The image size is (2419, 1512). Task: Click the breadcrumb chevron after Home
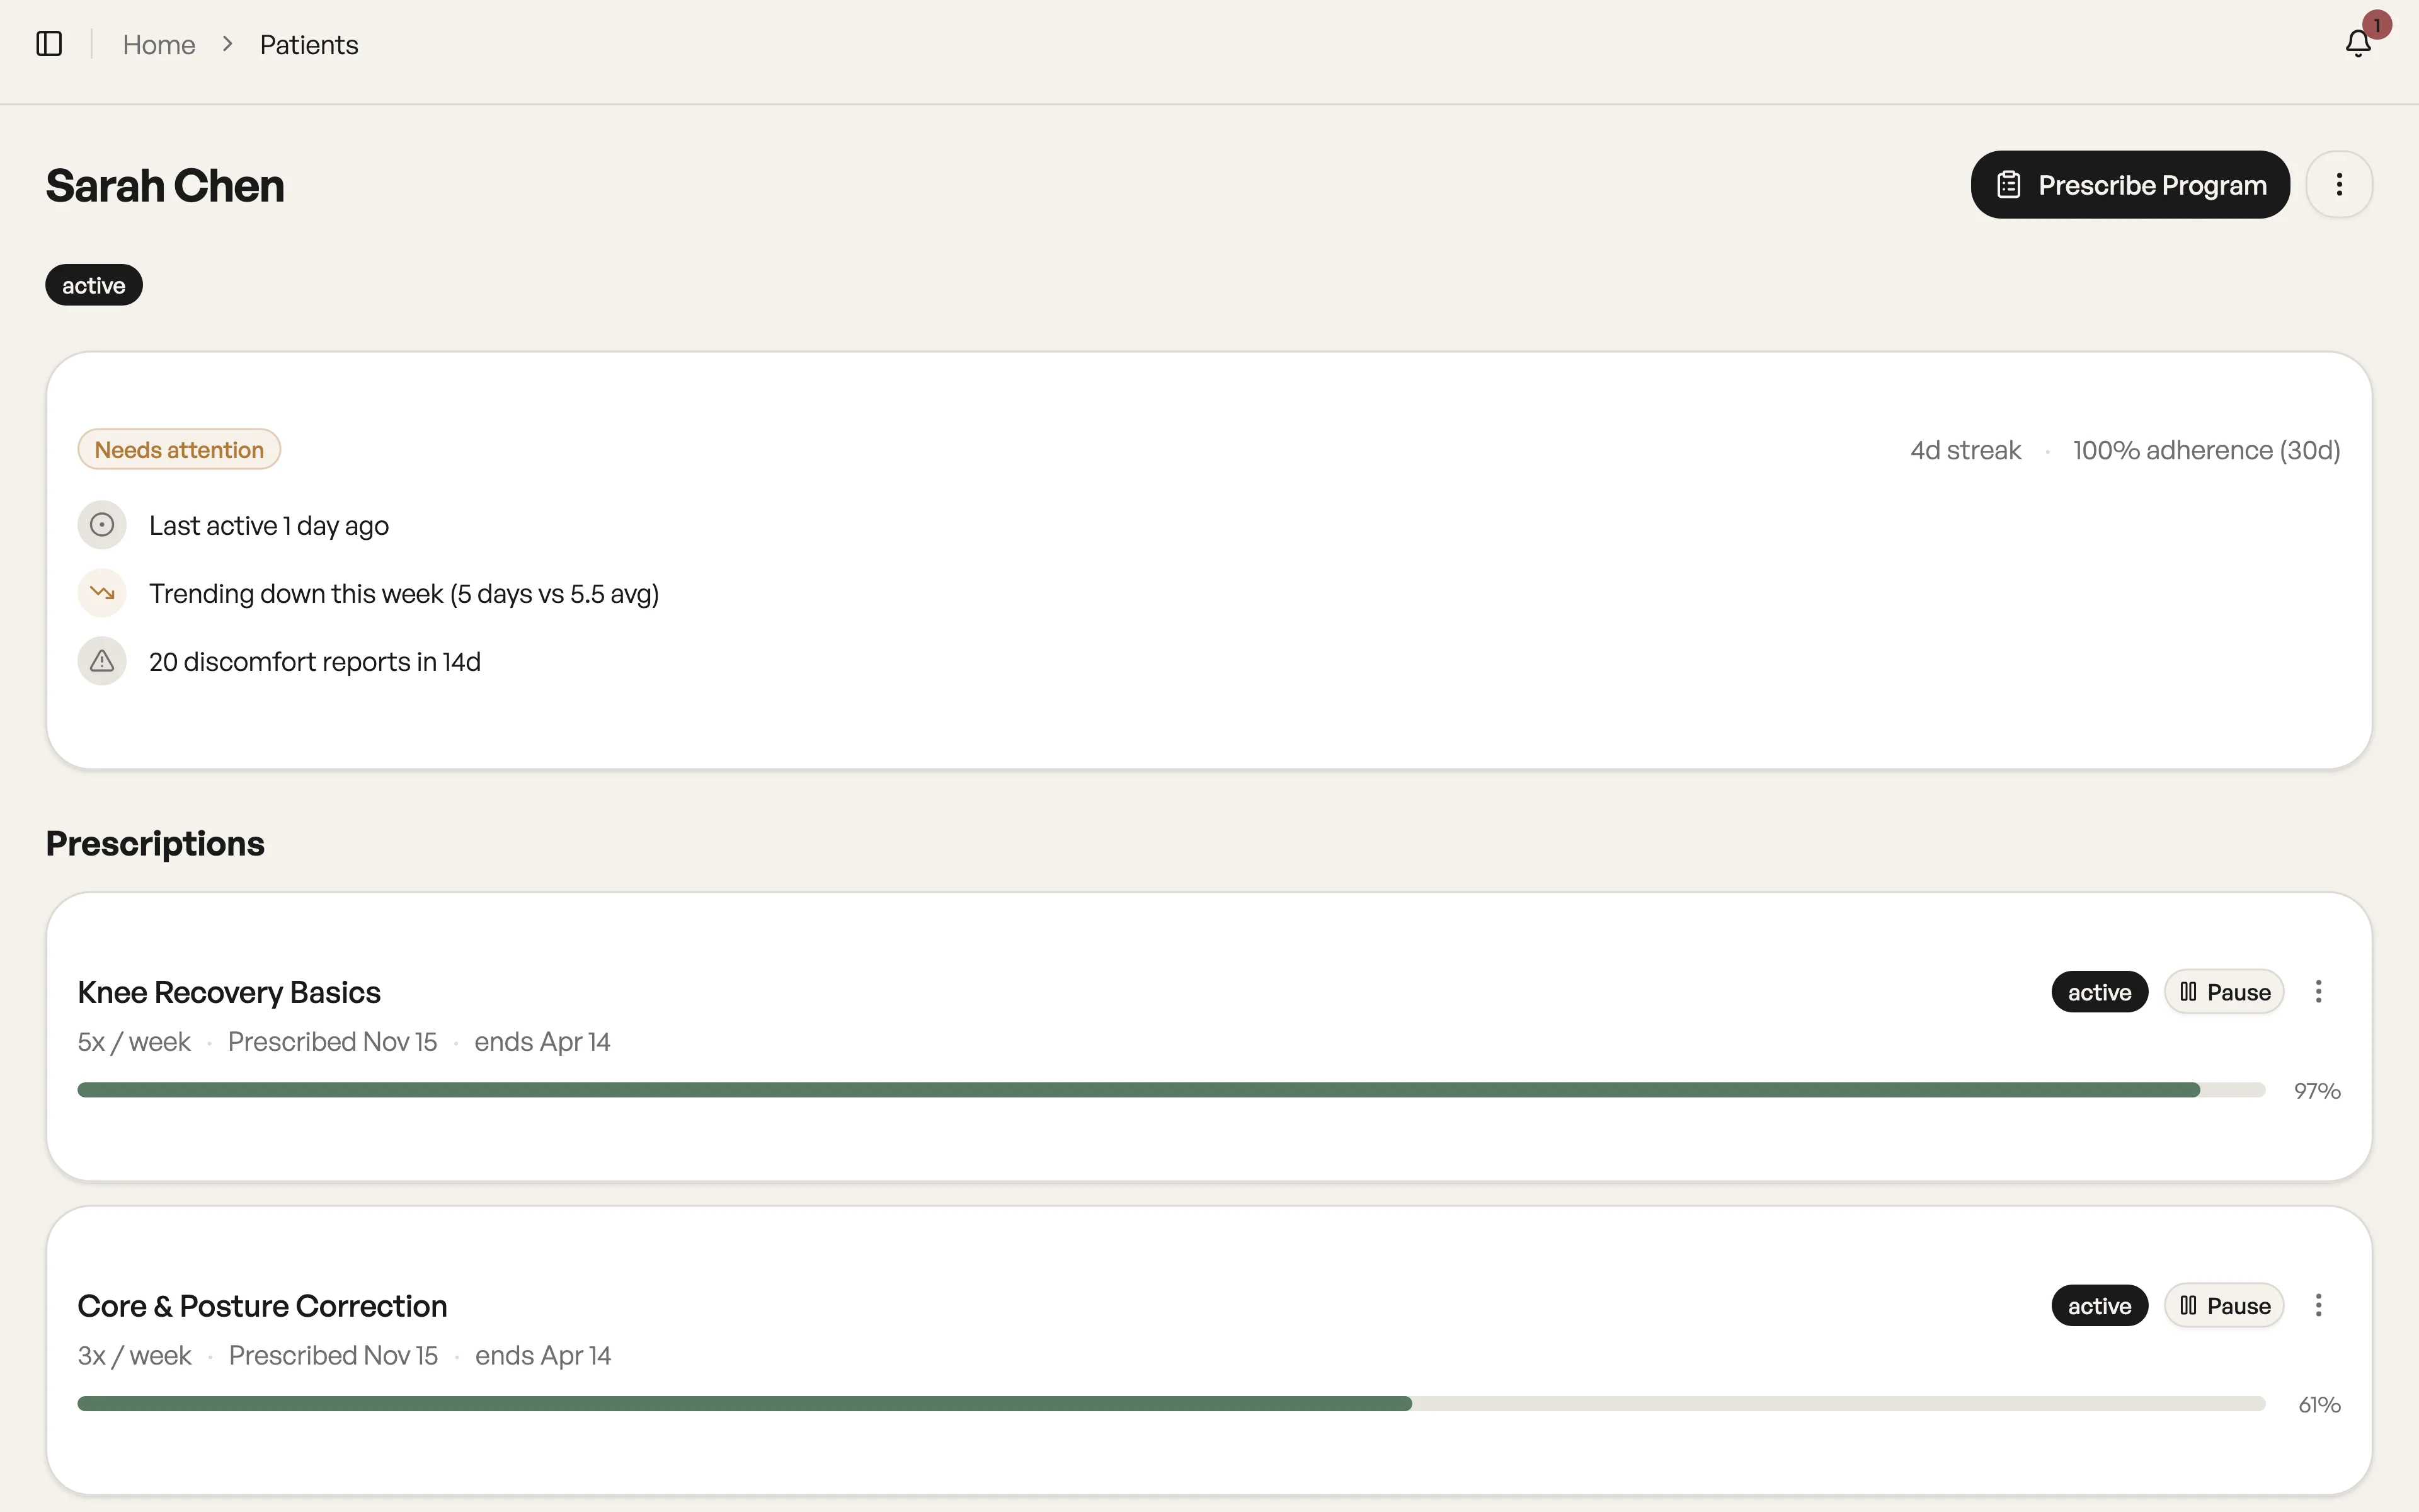coord(228,44)
